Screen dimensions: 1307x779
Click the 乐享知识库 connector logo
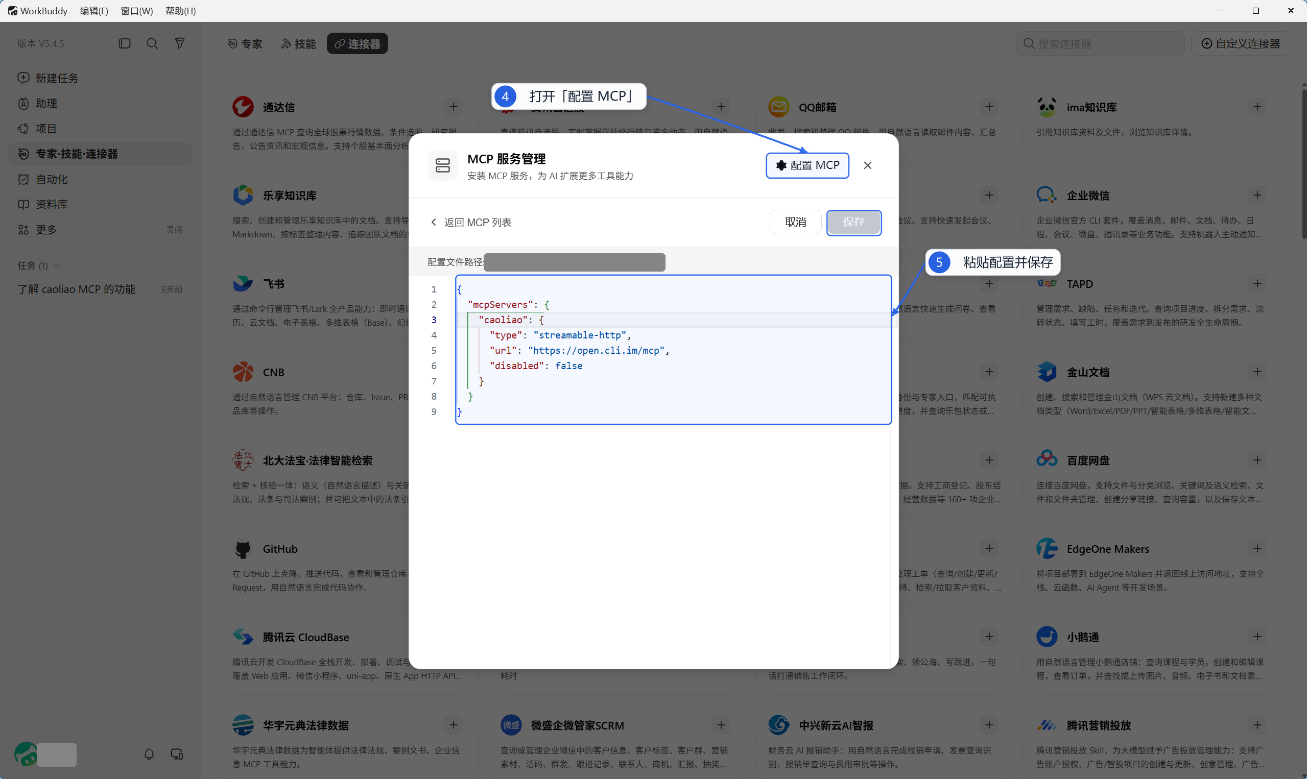(243, 196)
